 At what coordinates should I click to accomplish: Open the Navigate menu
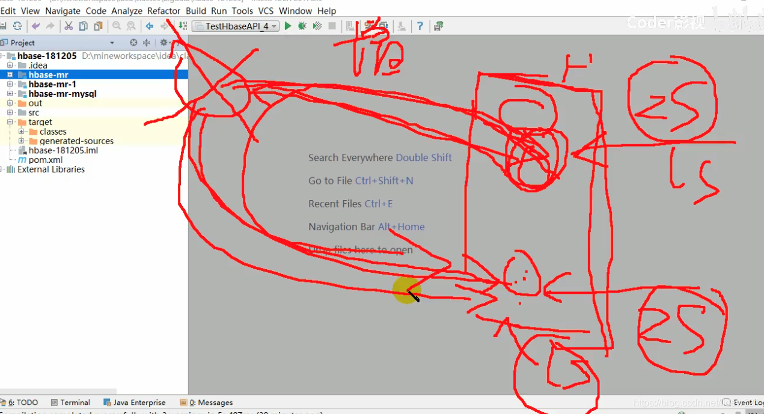click(x=63, y=11)
